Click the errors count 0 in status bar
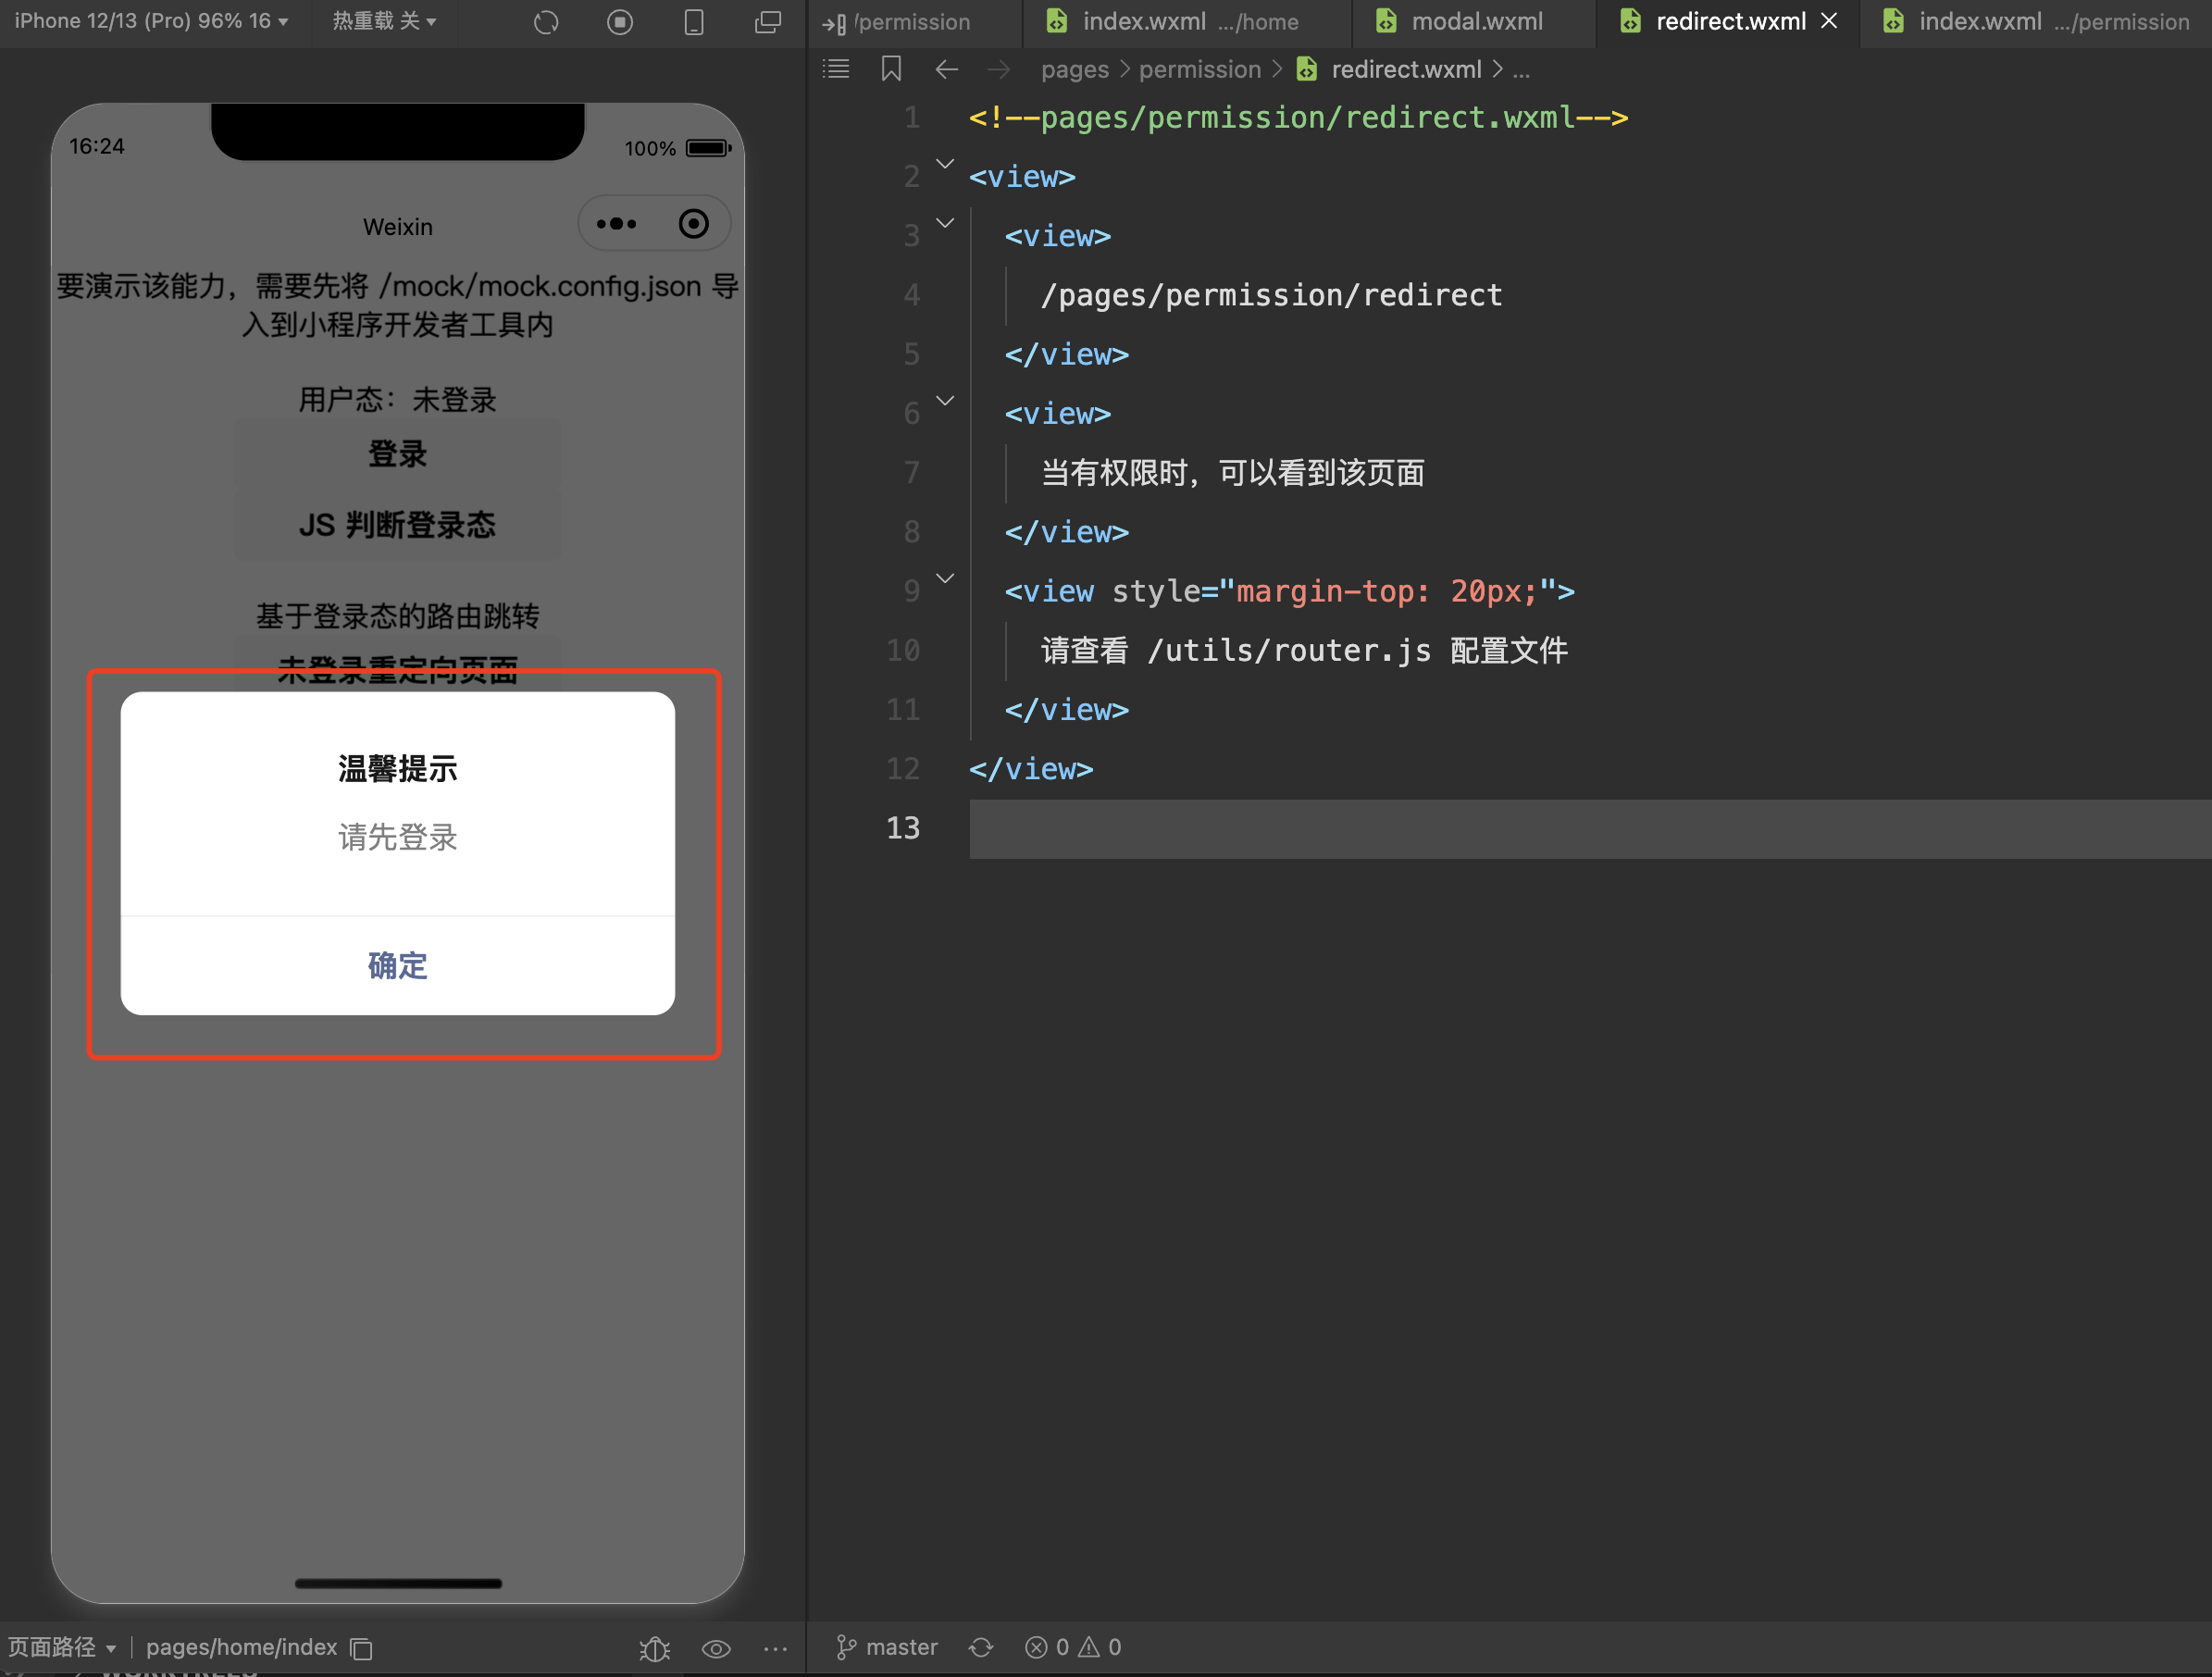 1047,1647
